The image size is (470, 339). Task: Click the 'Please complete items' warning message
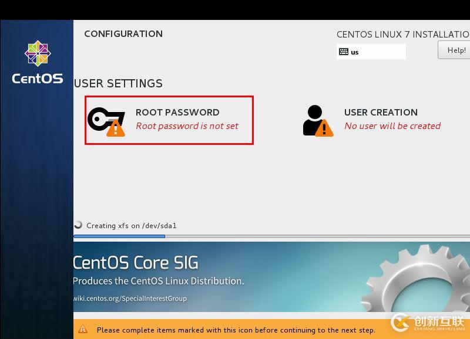click(236, 330)
